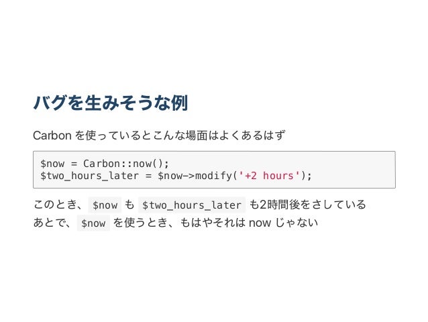Click the も between the two inline codes

pos(129,205)
